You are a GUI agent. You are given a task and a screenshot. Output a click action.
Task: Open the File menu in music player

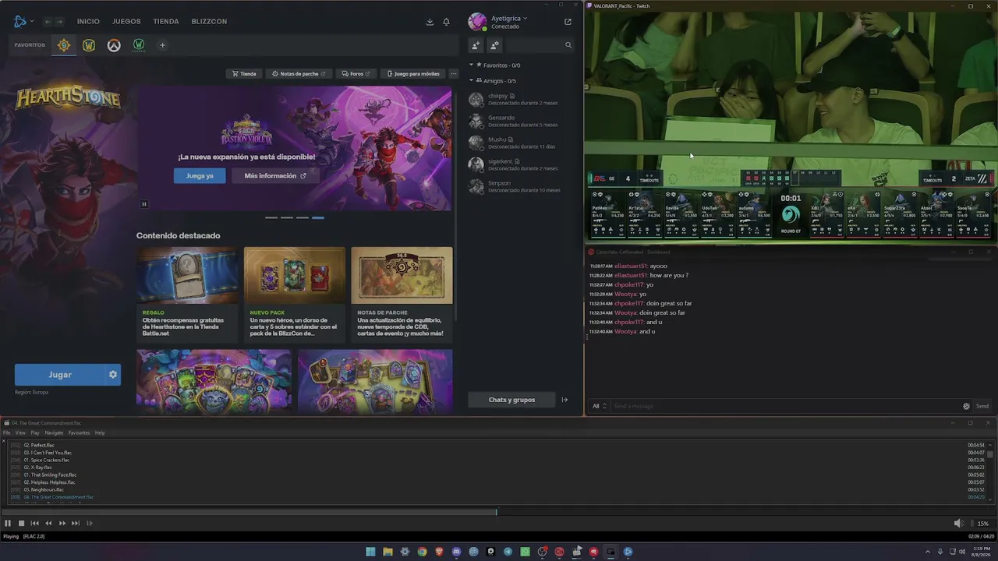point(7,433)
